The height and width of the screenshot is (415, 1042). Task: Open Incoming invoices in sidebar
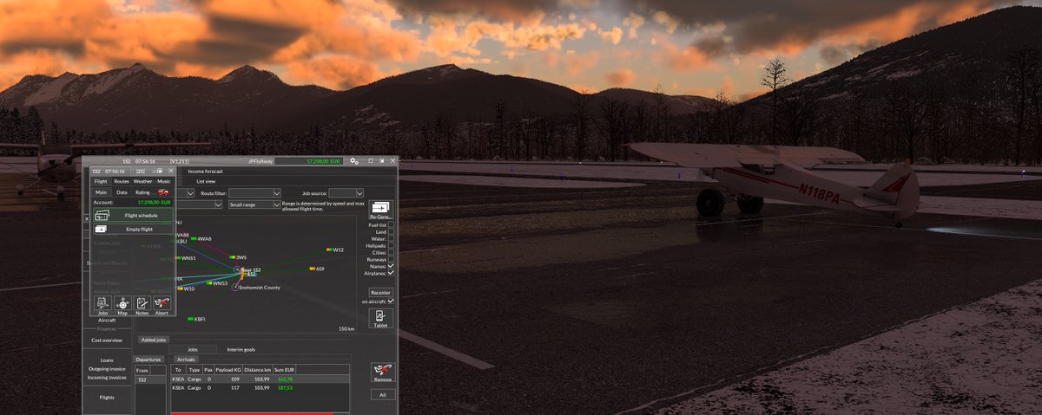tap(107, 378)
